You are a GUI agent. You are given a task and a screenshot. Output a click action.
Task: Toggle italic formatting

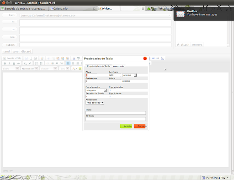[9, 64]
